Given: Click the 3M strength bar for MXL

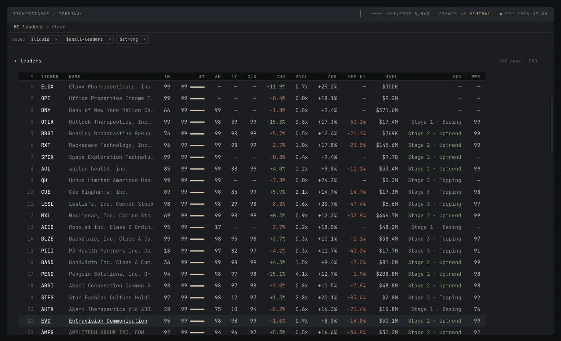Looking at the screenshot, I should 197,216.
